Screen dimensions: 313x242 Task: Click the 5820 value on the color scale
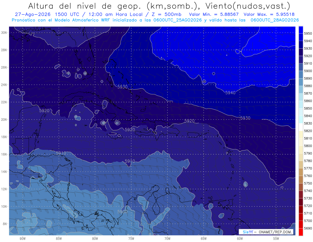(x=308, y=131)
